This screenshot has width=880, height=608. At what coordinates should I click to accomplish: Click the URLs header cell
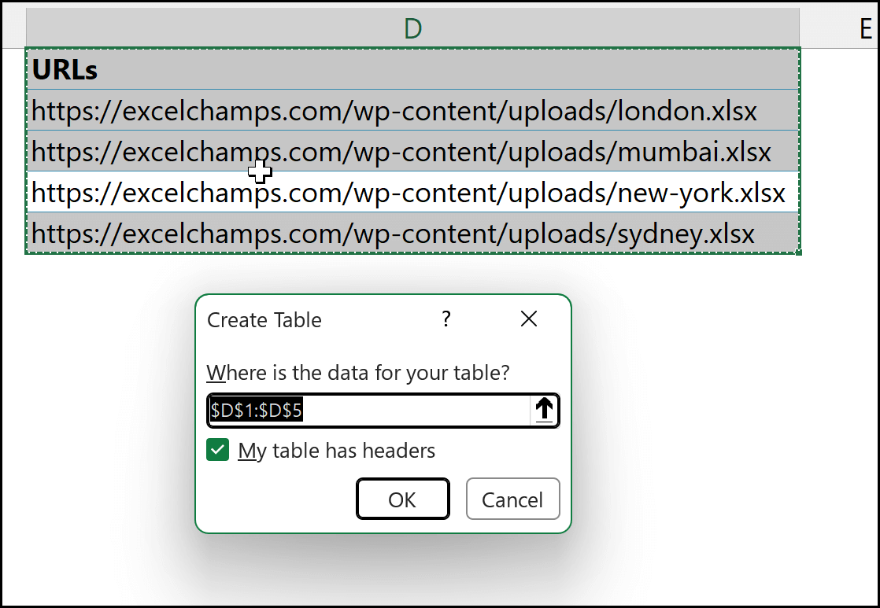(x=412, y=70)
